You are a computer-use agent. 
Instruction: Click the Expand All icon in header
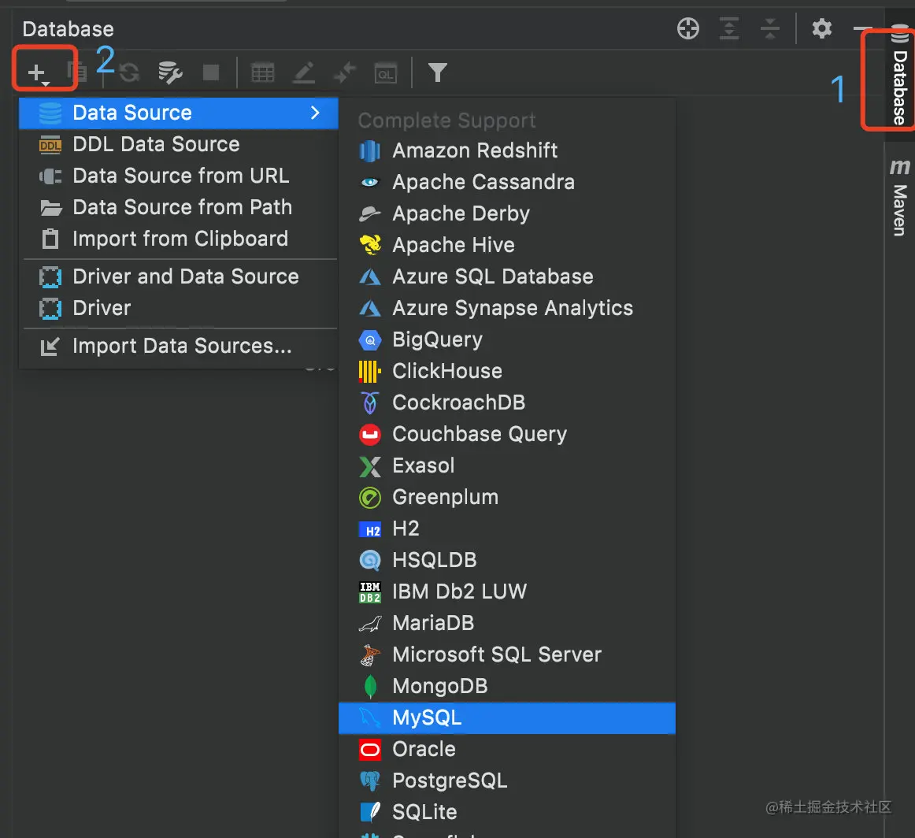click(x=729, y=28)
